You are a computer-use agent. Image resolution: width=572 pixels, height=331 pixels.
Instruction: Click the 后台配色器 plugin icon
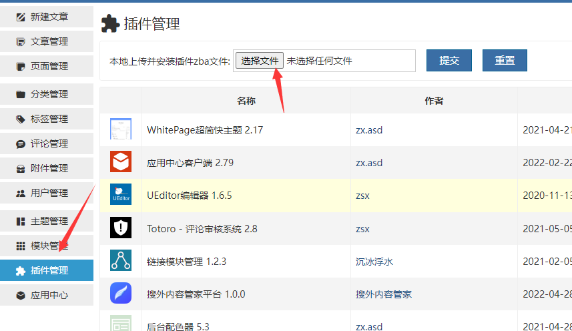coord(121,323)
